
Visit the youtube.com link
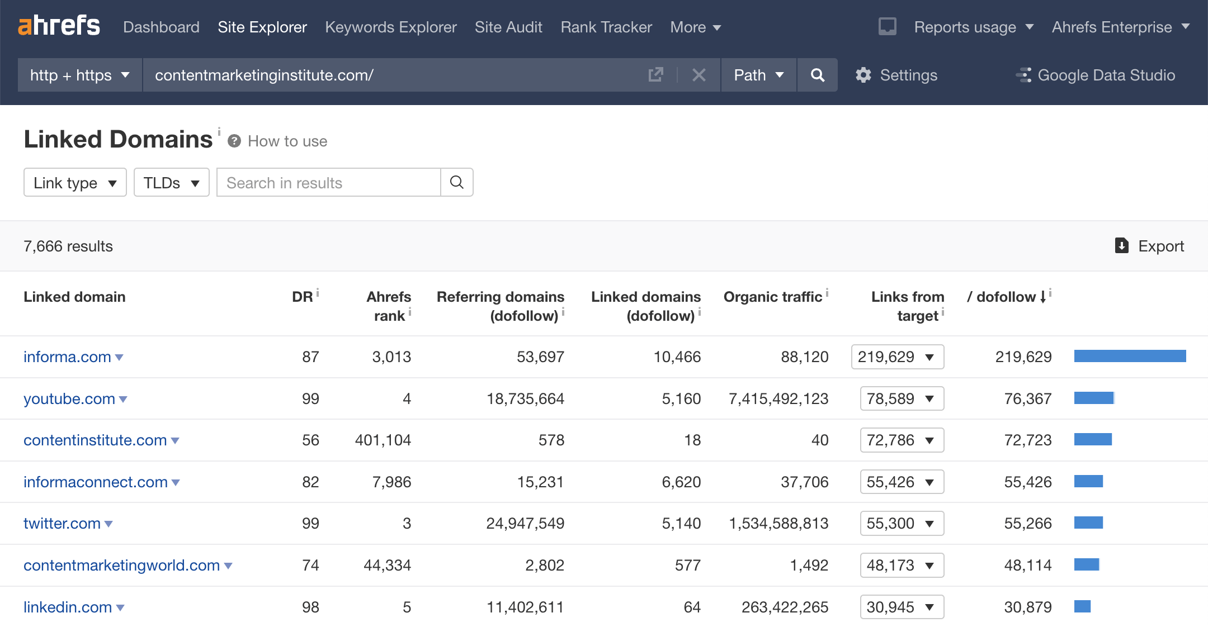pyautogui.click(x=69, y=398)
